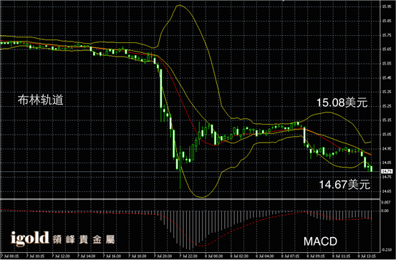The width and height of the screenshot is (396, 260).
Task: Click the MACD indicator label
Action: (x=320, y=241)
